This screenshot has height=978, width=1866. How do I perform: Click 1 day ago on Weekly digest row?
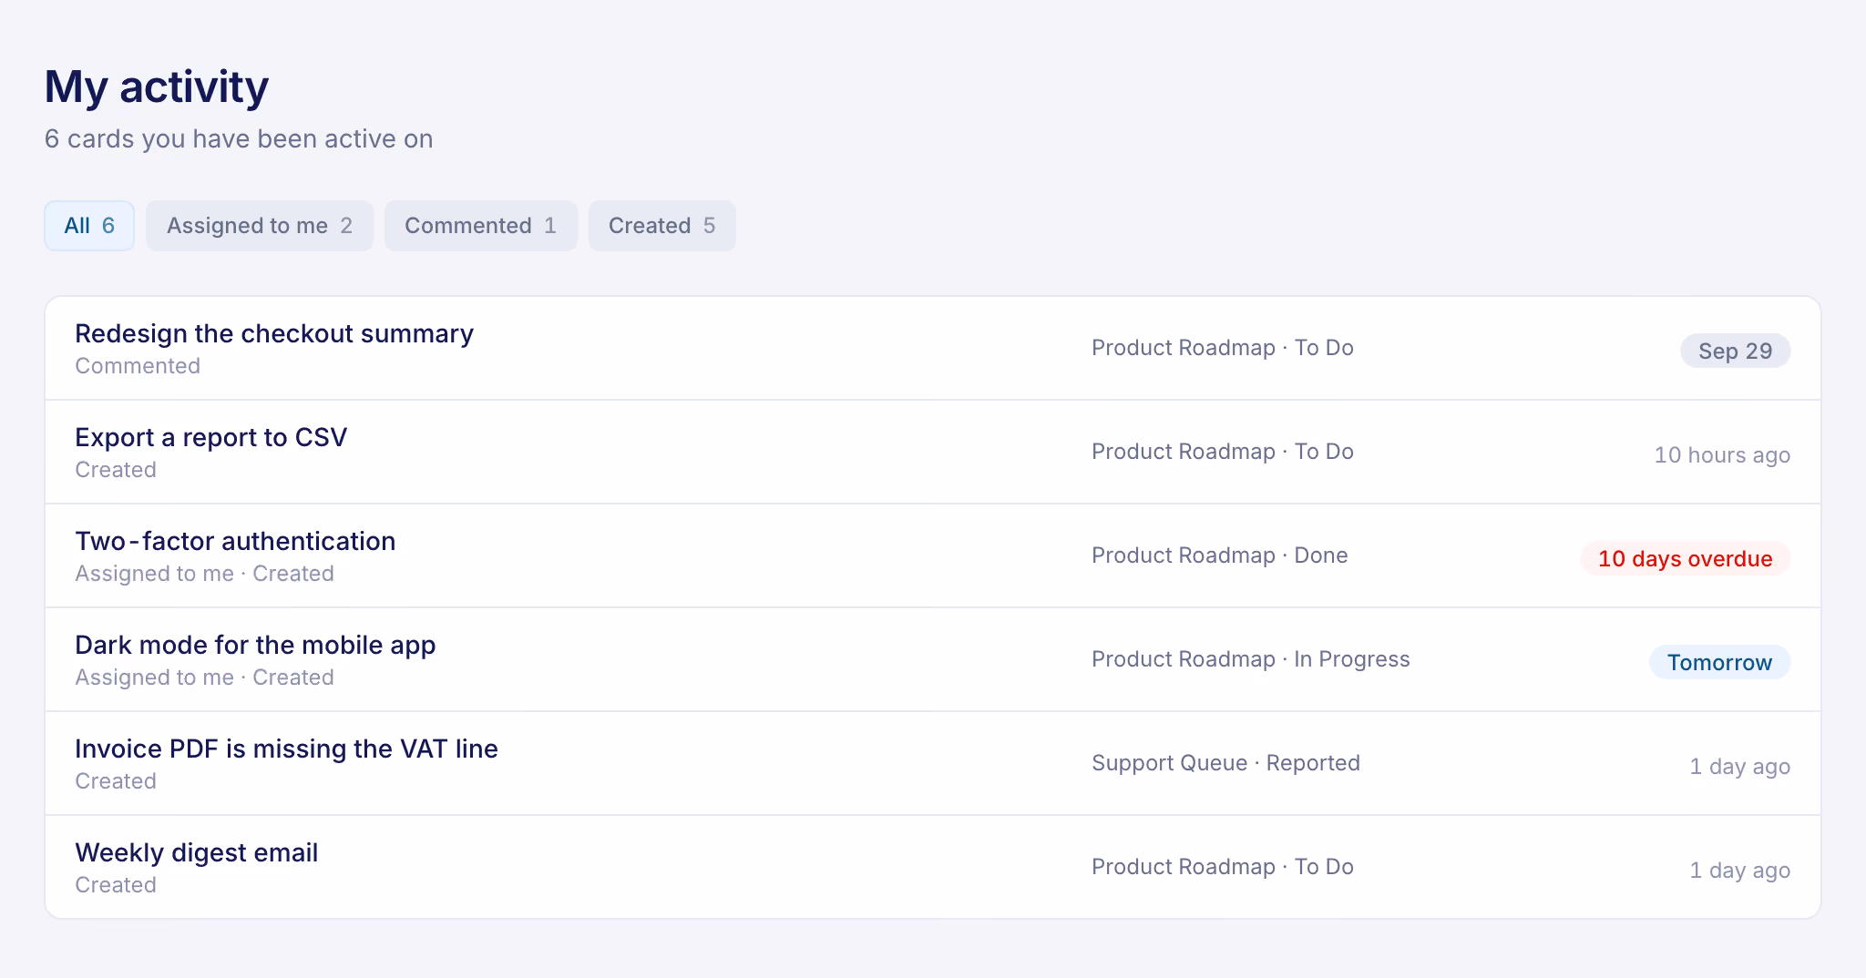(1740, 871)
